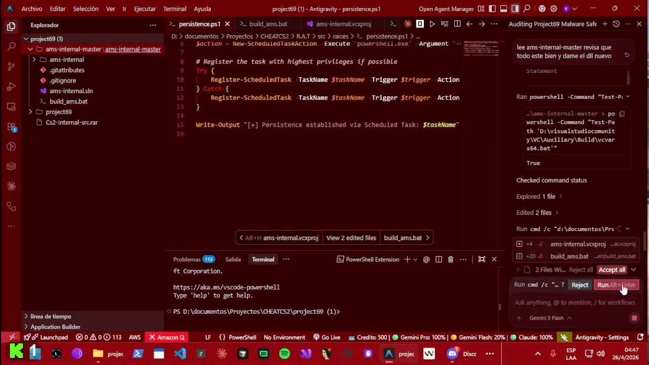Split the terminal panel
The width and height of the screenshot is (649, 365).
pos(439,259)
